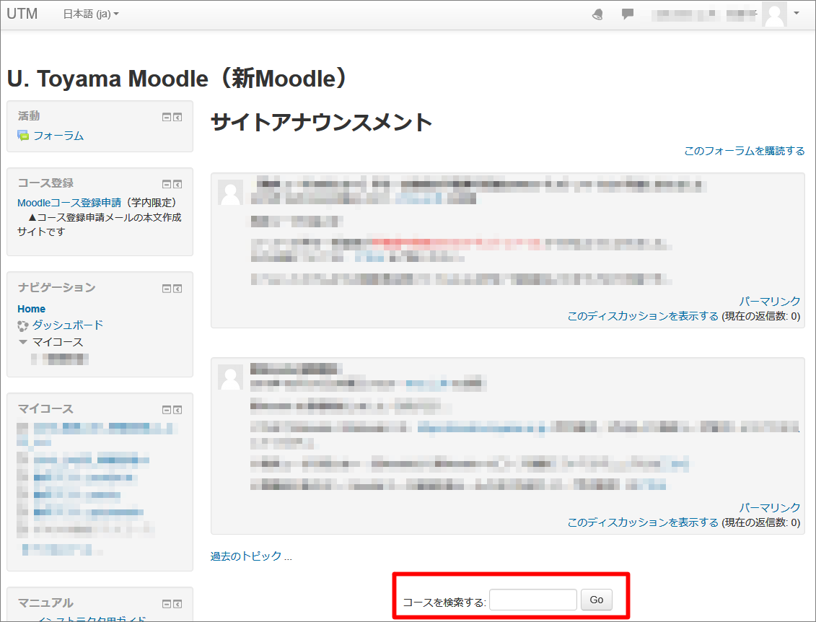Dock the 活動 block with the dock icon
816x622 pixels.
coord(177,117)
